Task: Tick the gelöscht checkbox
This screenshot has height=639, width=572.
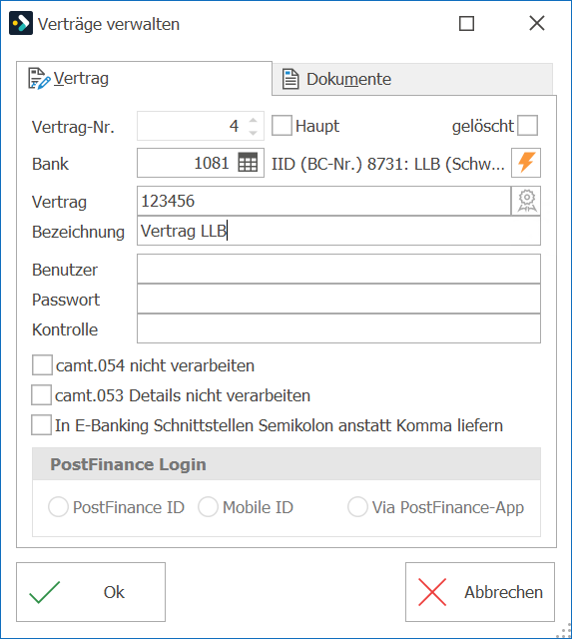Action: pos(528,125)
